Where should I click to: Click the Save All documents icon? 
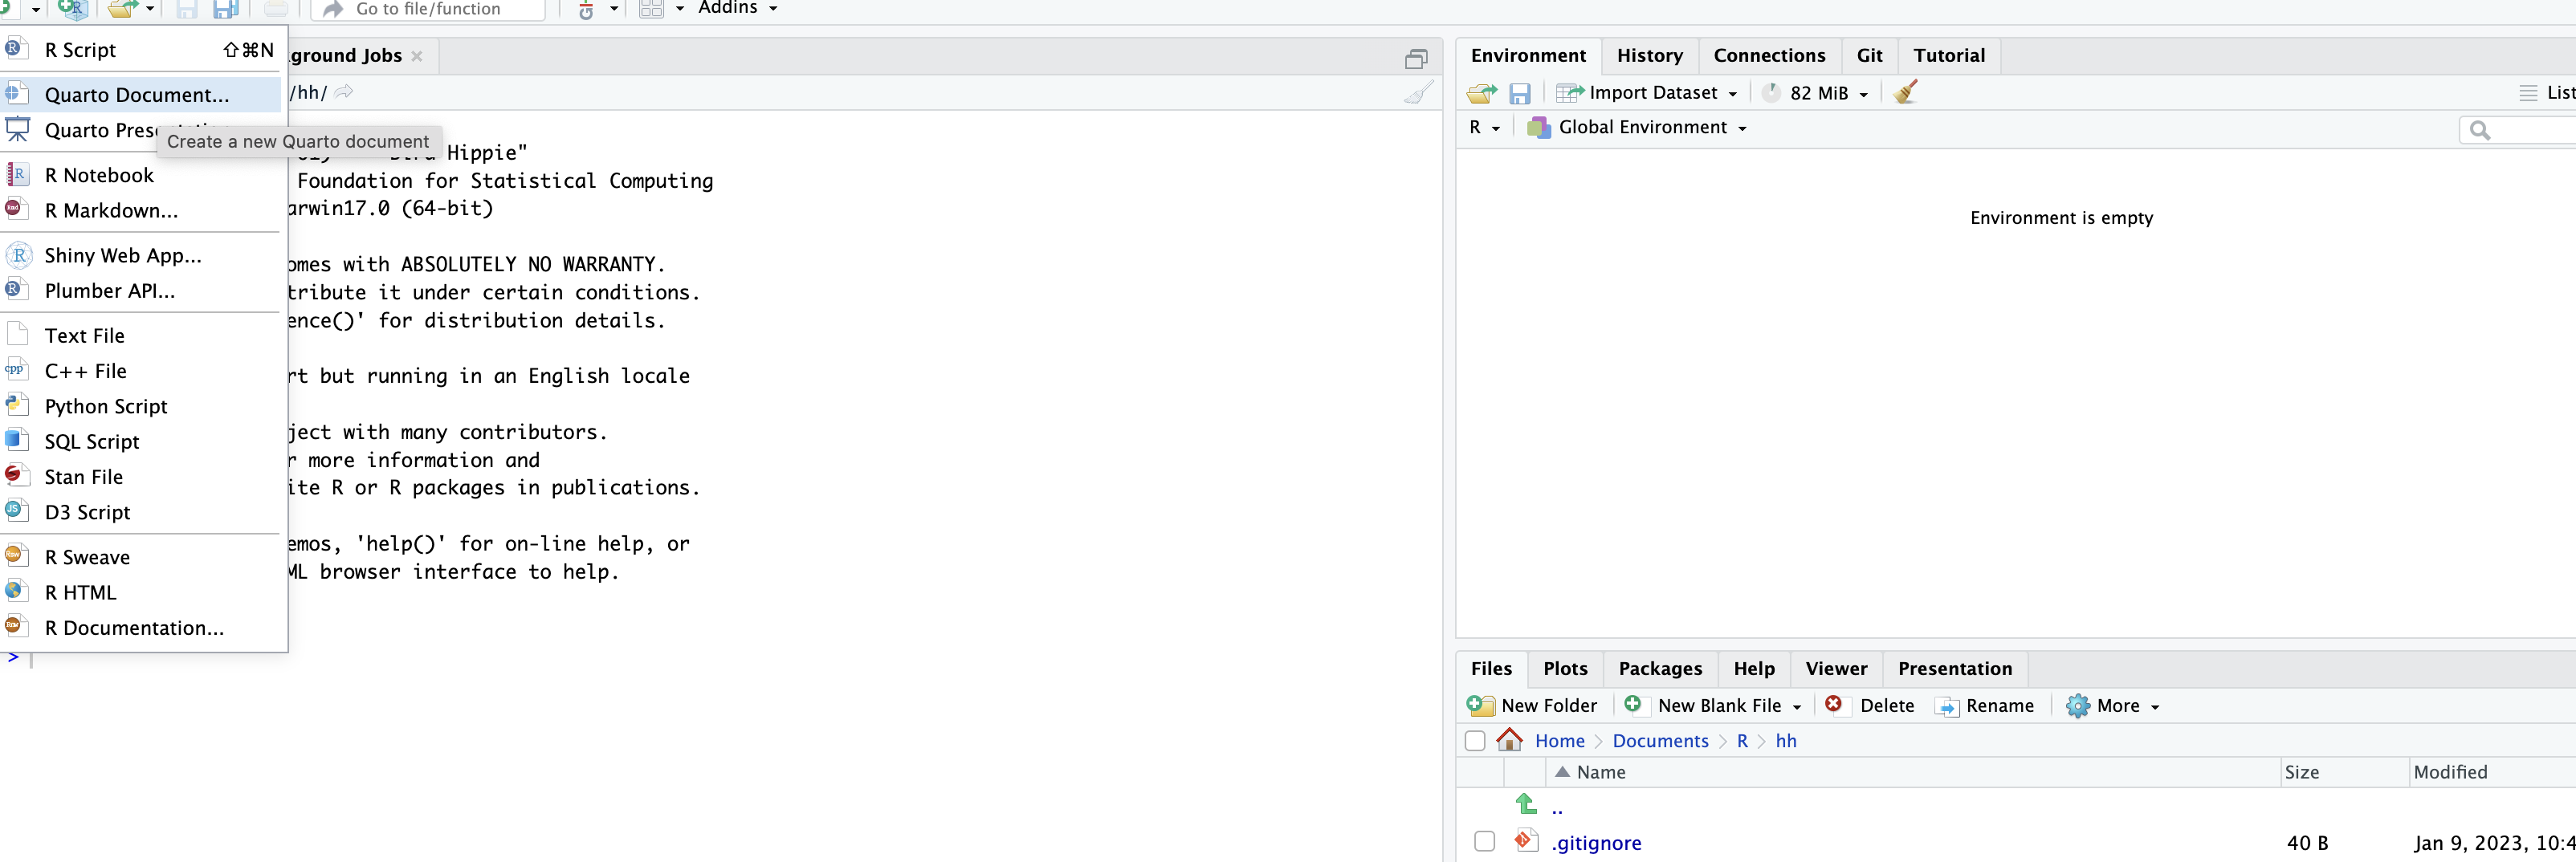226,9
